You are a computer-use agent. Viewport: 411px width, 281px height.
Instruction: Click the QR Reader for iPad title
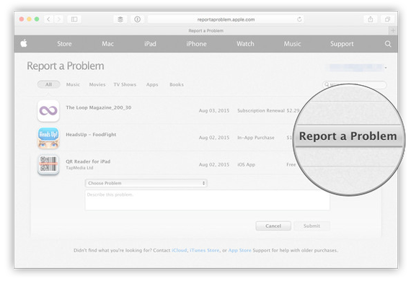(x=88, y=161)
